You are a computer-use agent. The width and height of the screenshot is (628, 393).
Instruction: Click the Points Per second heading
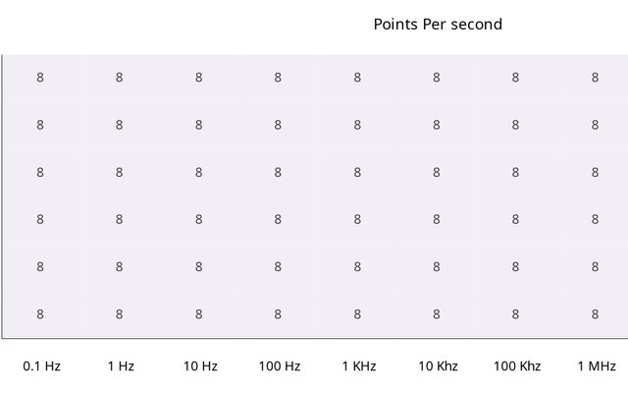[438, 25]
